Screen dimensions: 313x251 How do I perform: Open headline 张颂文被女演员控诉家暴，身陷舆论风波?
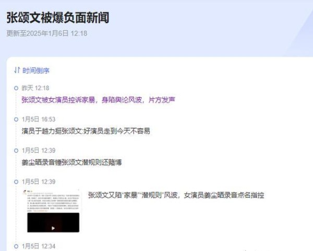99,100
